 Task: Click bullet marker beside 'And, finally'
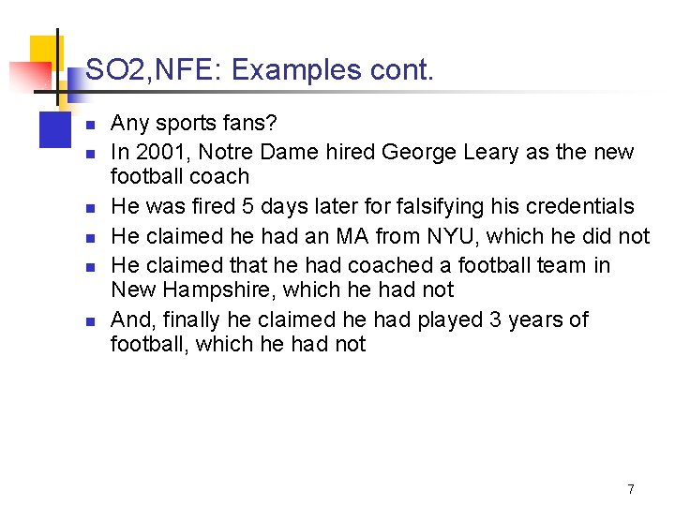pos(90,321)
